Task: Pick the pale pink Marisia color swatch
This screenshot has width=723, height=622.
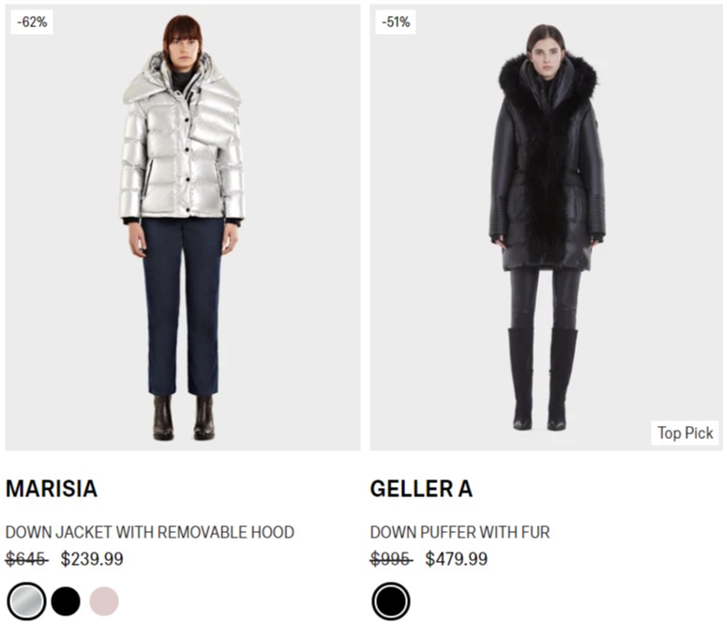Action: point(104,601)
